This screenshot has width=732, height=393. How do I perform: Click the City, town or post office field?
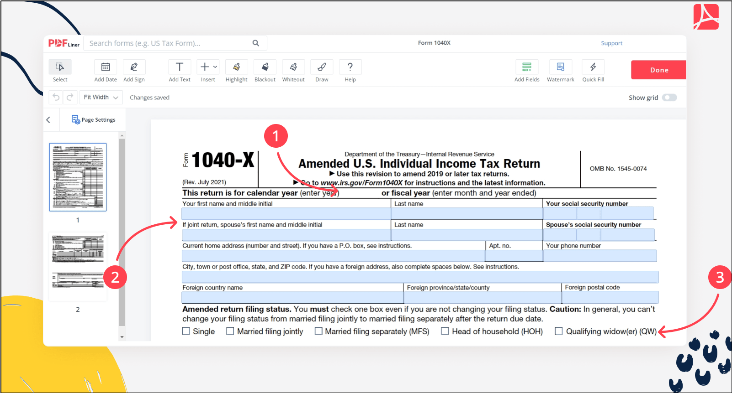tap(420, 277)
